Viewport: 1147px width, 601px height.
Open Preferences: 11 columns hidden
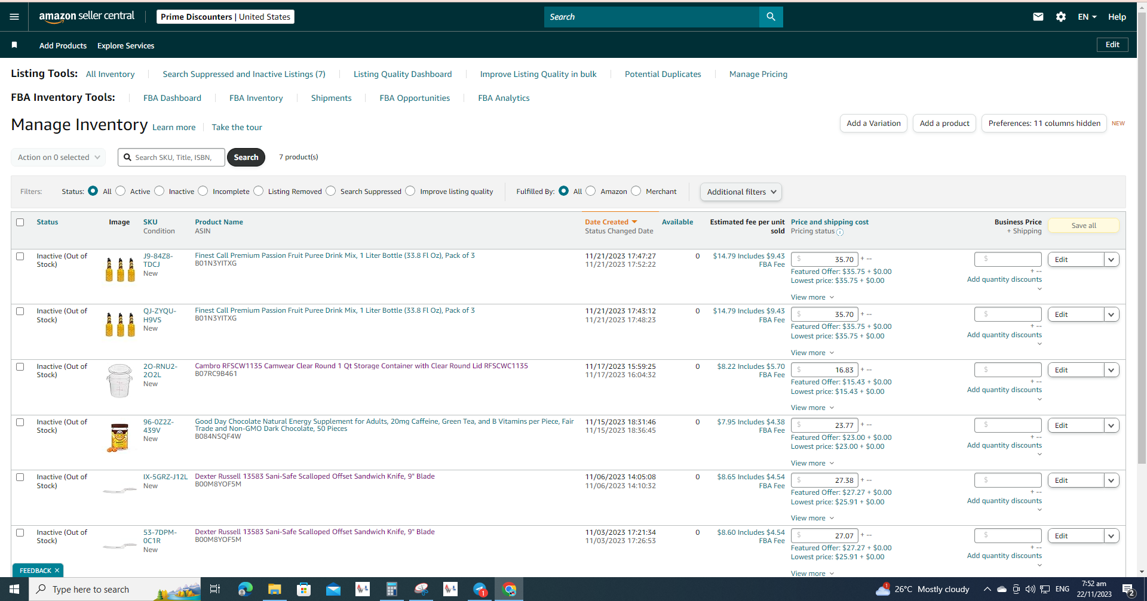tap(1044, 124)
